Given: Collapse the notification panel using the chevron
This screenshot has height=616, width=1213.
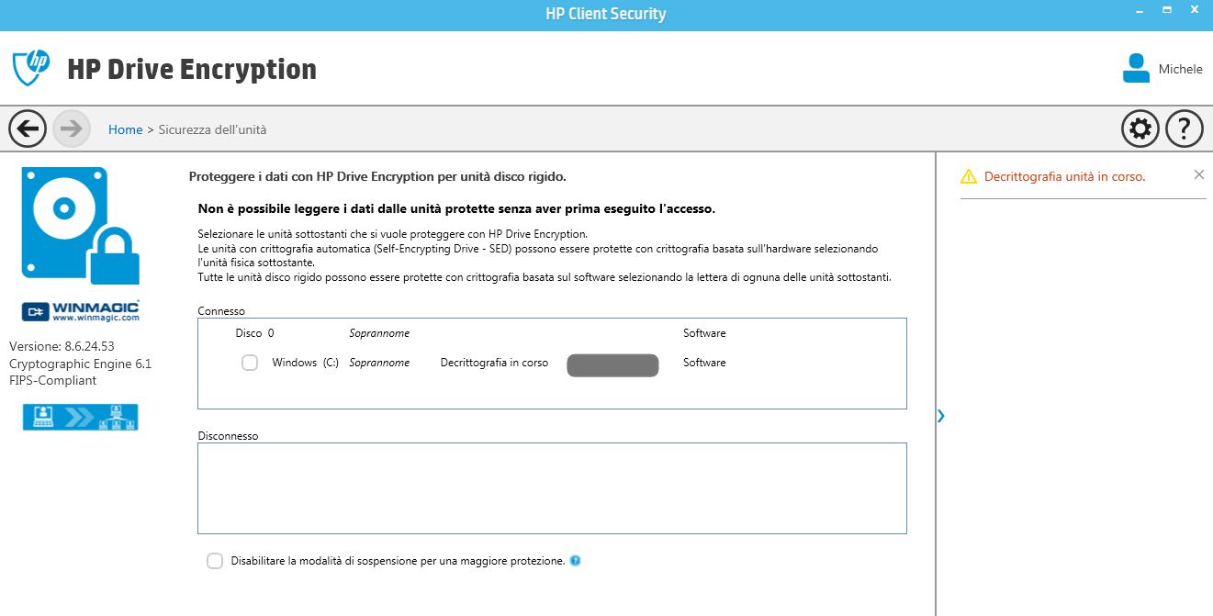Looking at the screenshot, I should tap(939, 415).
